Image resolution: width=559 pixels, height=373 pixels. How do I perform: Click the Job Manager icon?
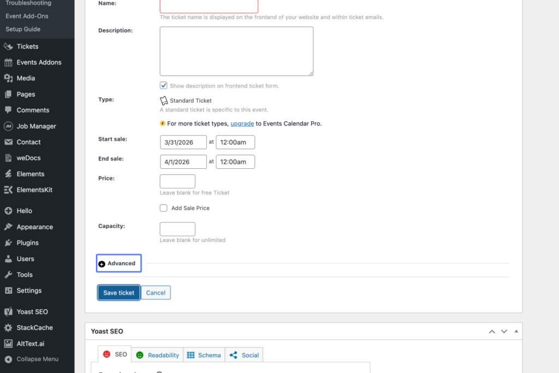click(8, 126)
